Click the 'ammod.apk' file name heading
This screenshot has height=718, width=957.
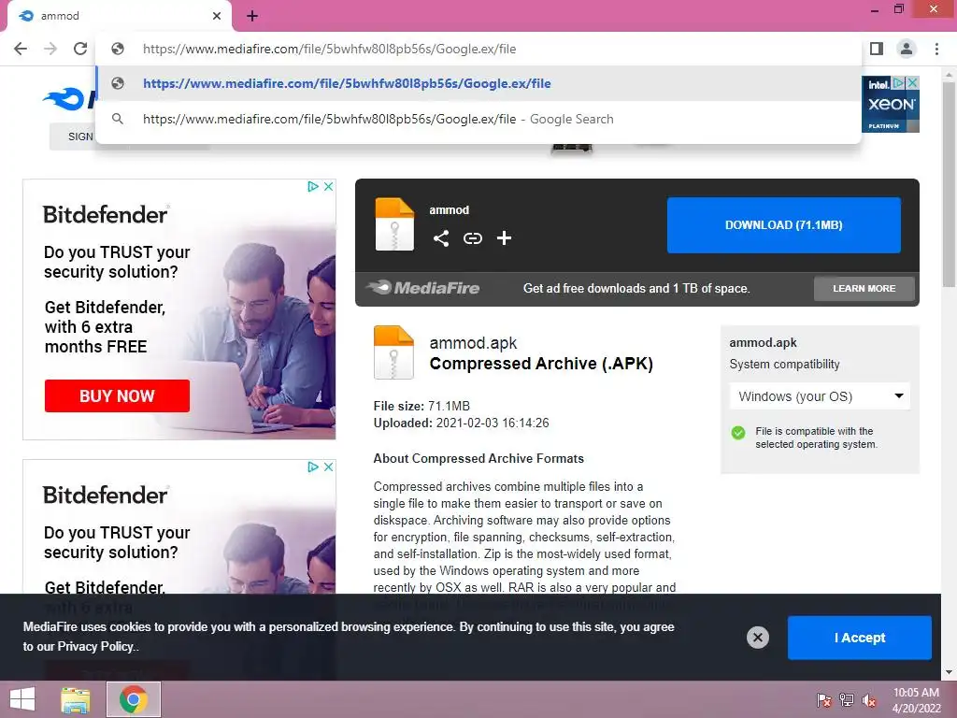click(473, 343)
